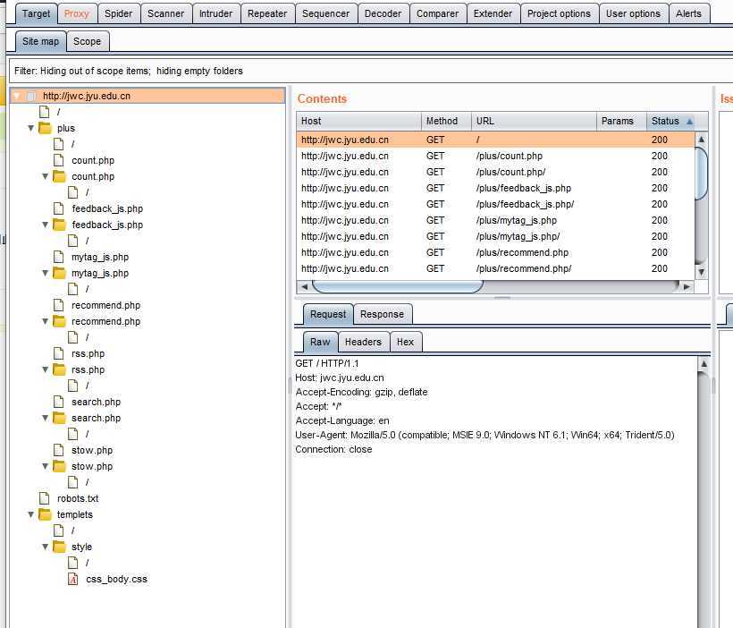Switch to the Hex view tab
Viewport: 733px width, 628px height.
(x=405, y=342)
